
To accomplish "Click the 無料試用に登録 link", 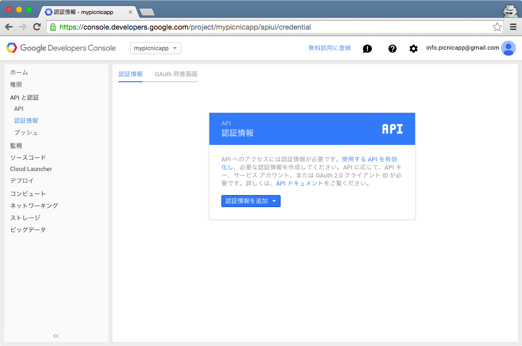I will click(330, 48).
